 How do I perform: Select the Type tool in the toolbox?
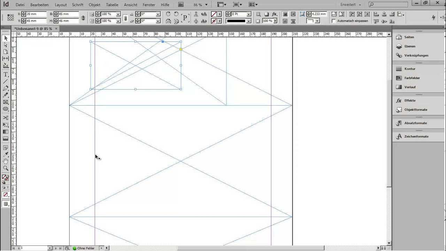[6, 74]
